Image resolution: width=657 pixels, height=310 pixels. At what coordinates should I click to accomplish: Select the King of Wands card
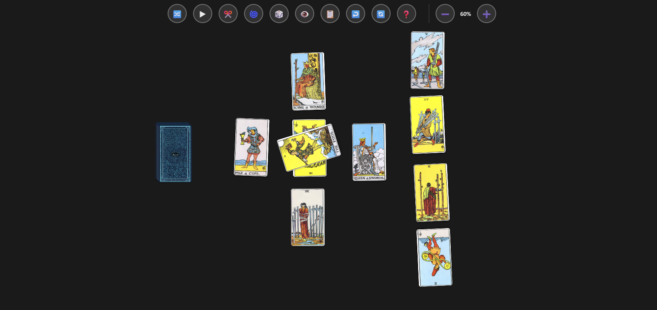coord(308,81)
